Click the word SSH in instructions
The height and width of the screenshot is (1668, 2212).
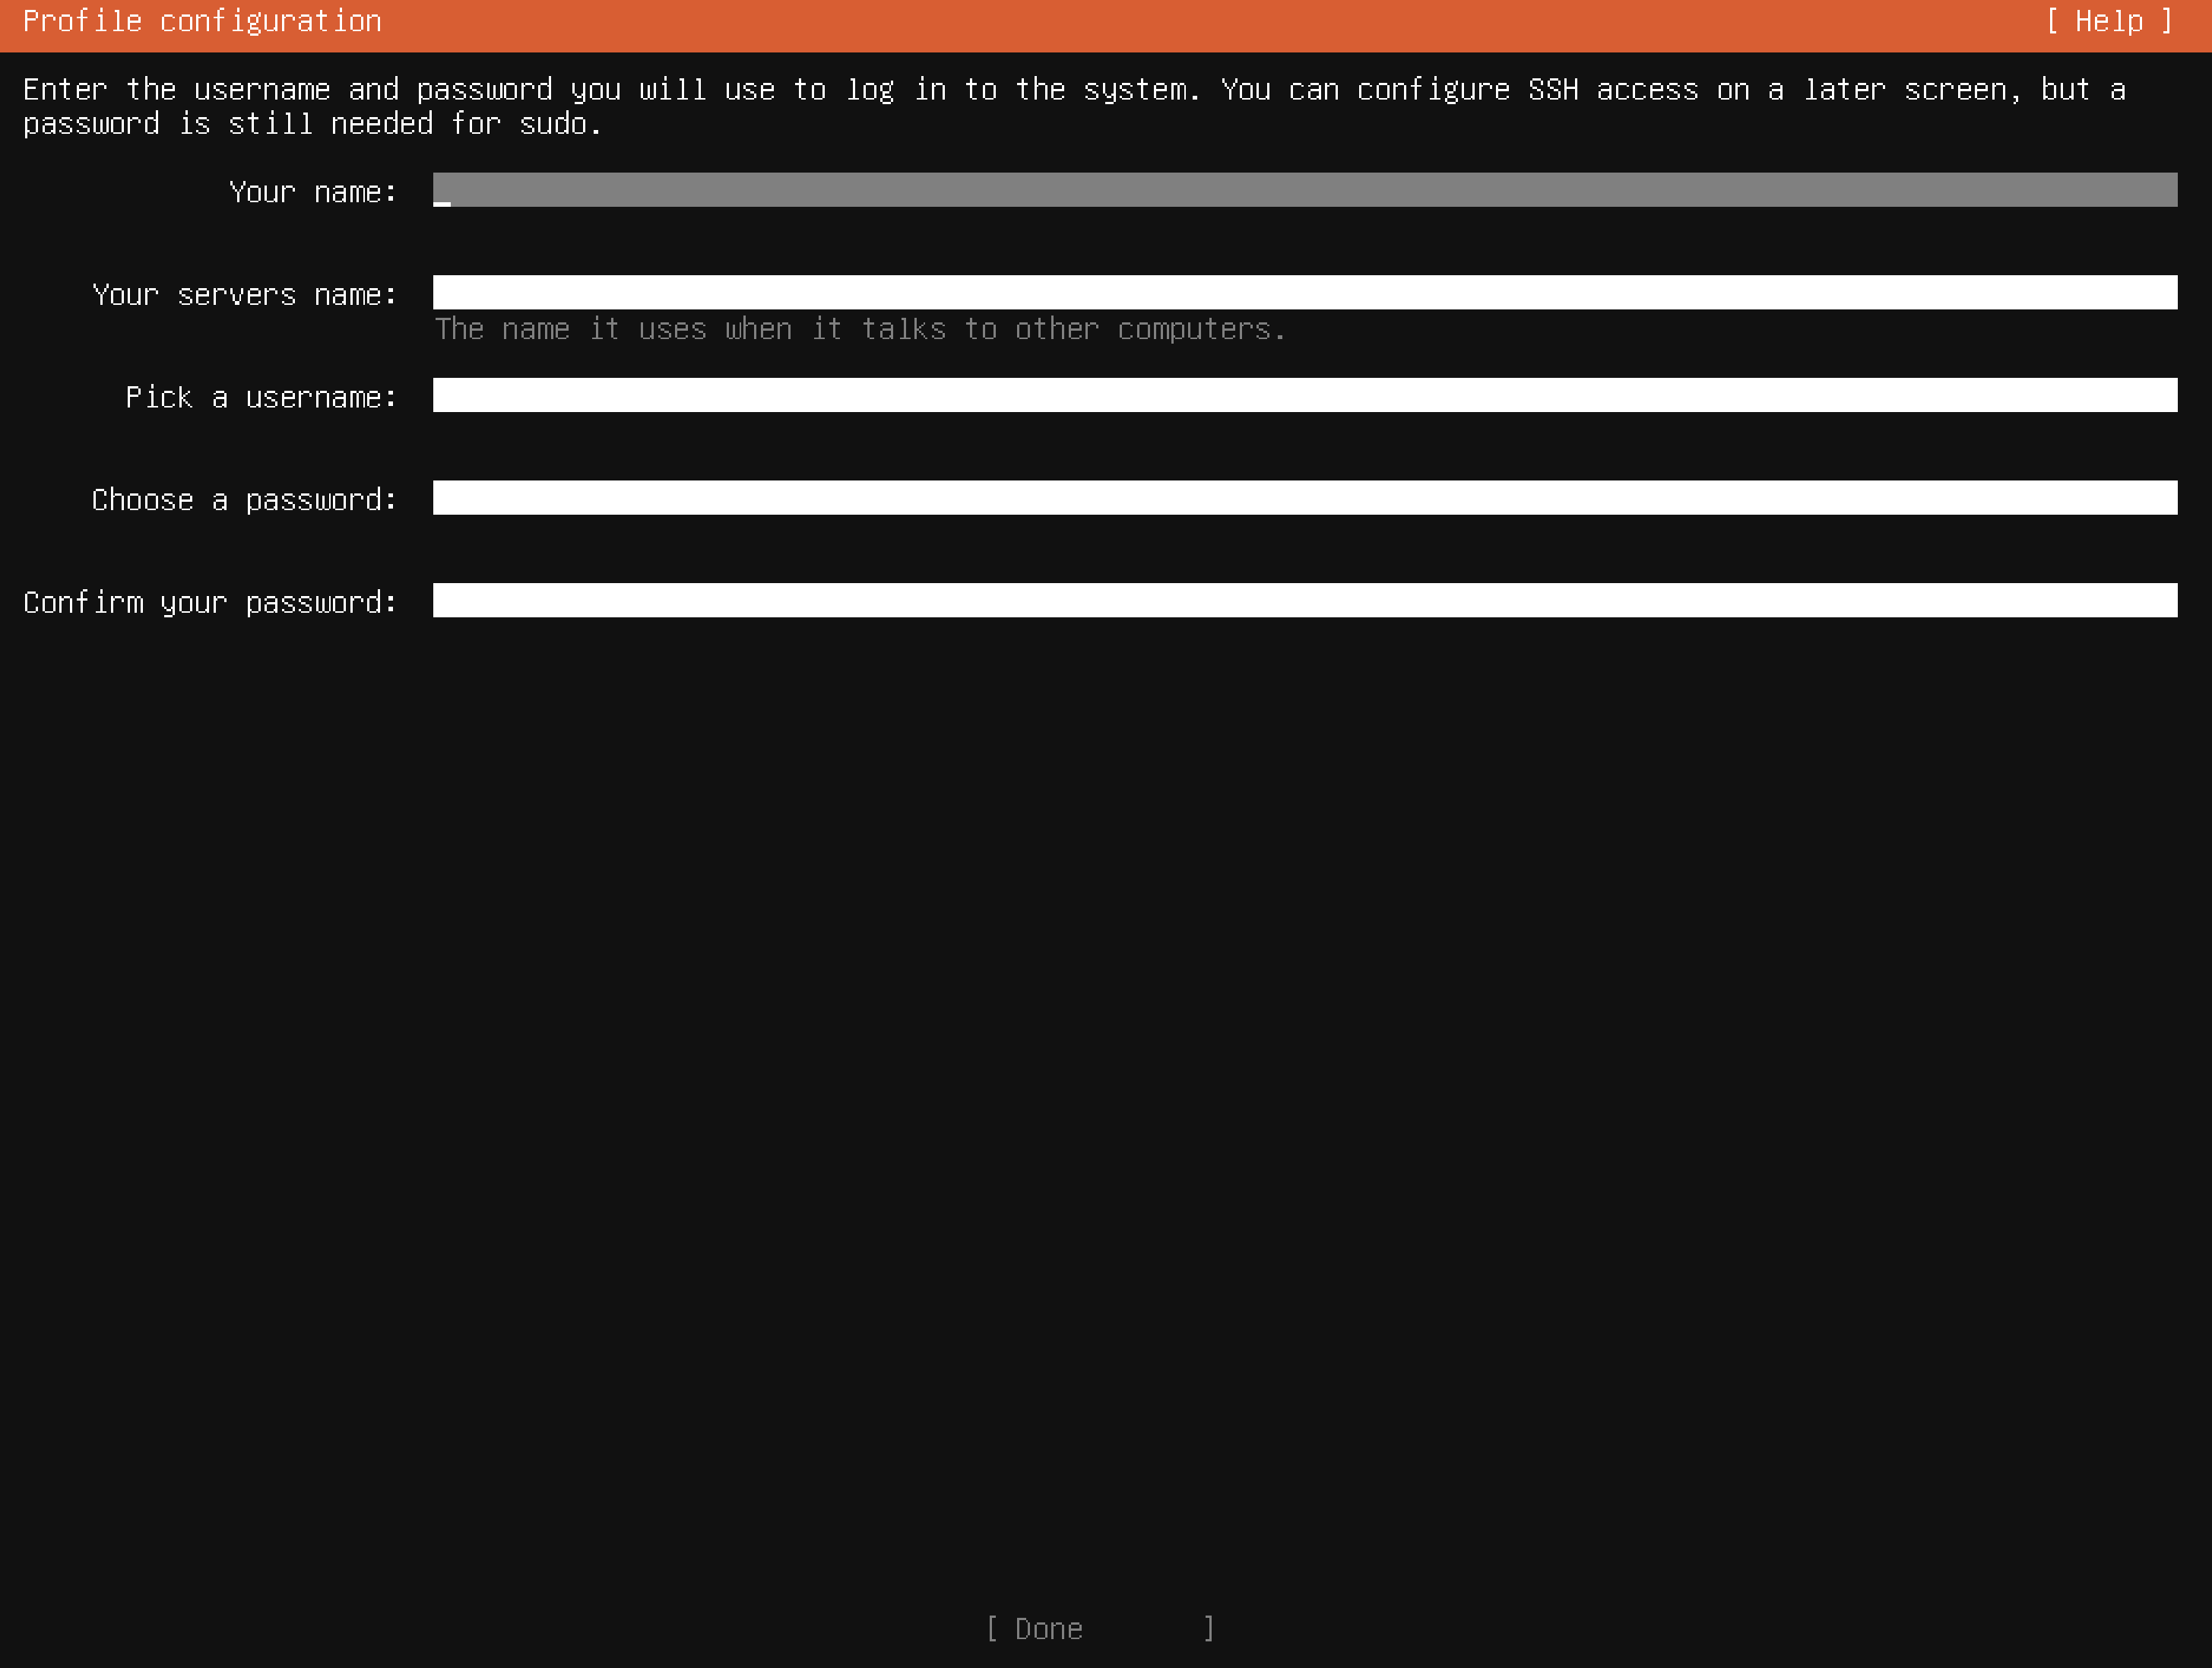pyautogui.click(x=1552, y=90)
